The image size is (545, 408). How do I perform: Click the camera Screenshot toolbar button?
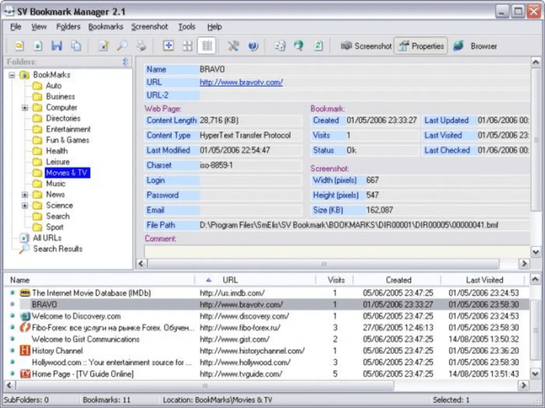coord(366,46)
